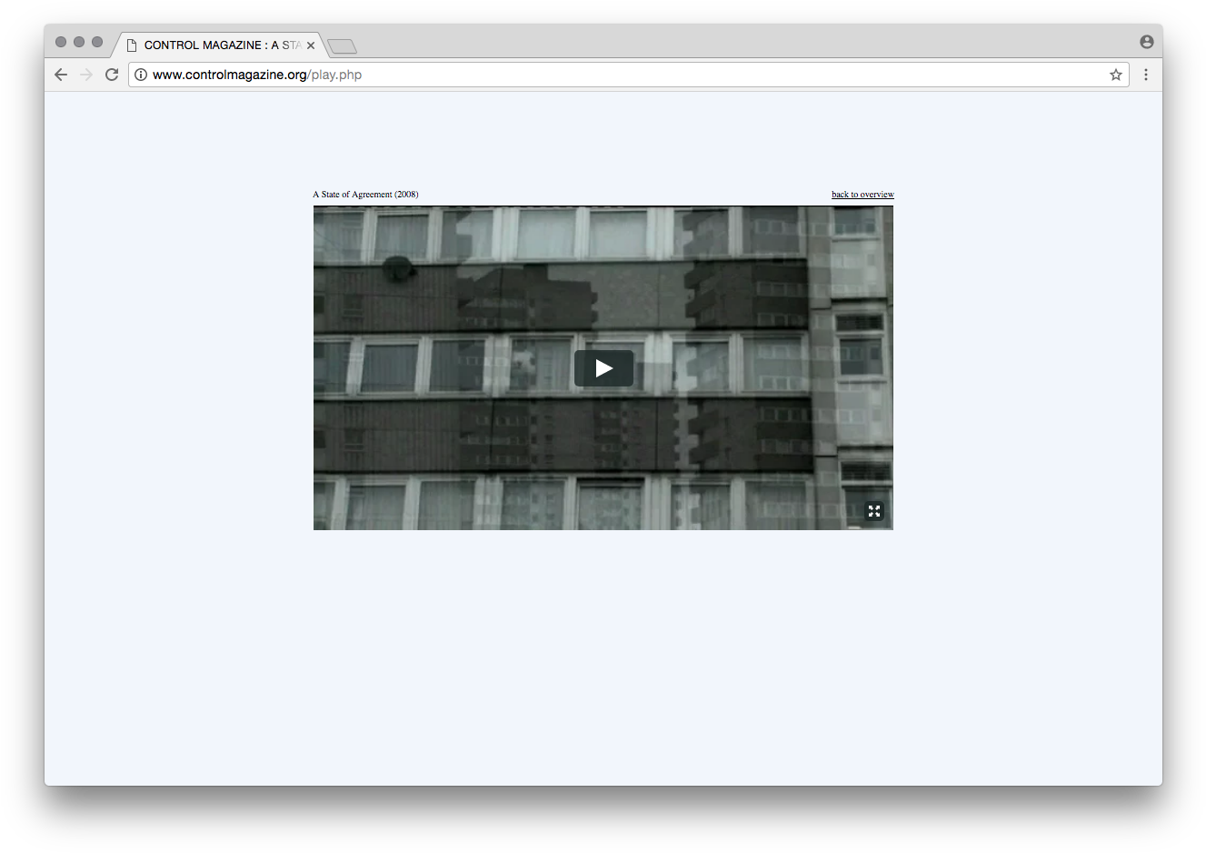1206x853 pixels.
Task: Select the 'A State of Agreement (2008)' title
Action: pos(365,195)
